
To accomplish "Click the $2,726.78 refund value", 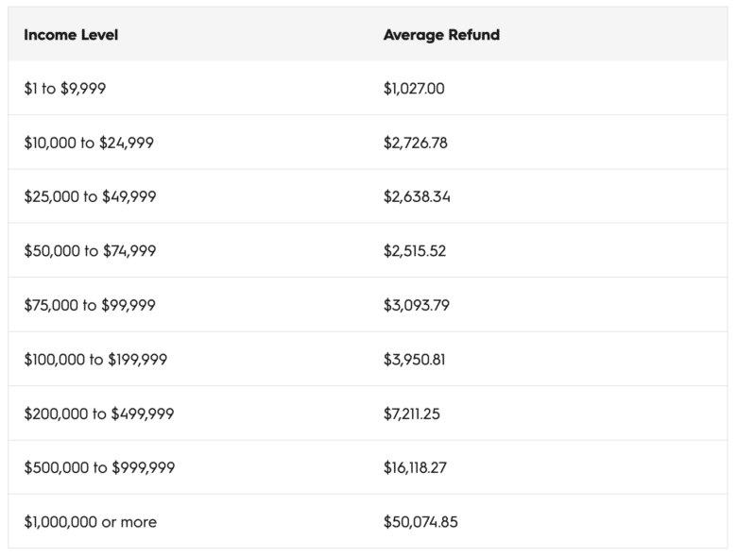I will (x=416, y=143).
